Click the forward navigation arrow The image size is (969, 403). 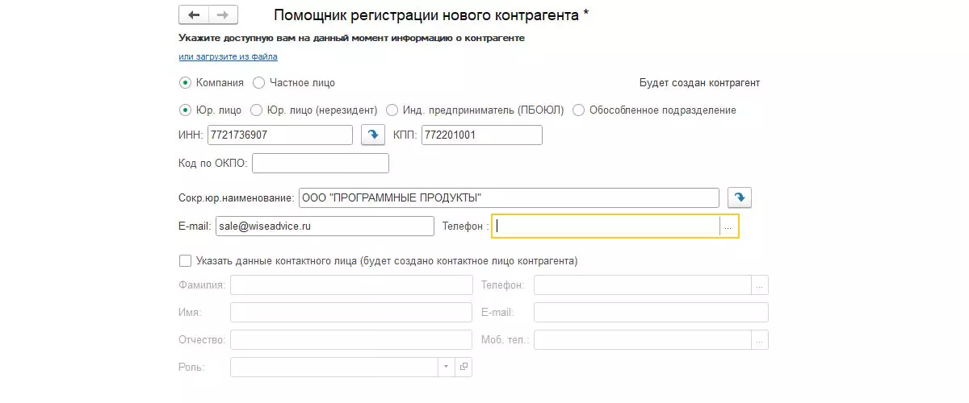coord(224,15)
